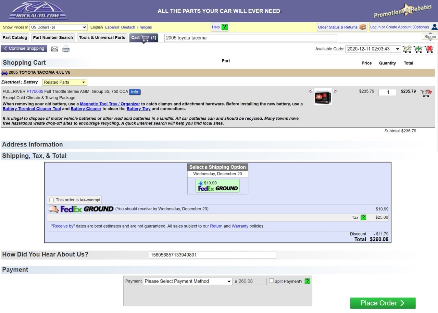Screen dimensions: 438x313
Task: Switch language to Deutsch
Action: click(x=128, y=27)
